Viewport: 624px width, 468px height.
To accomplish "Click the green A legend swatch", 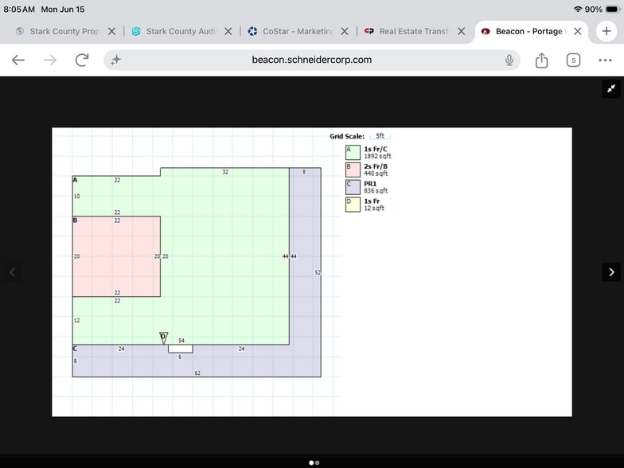I will [x=353, y=153].
